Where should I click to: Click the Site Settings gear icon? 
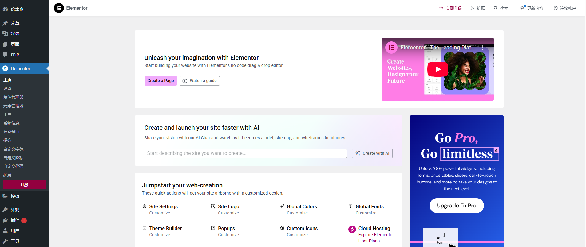[x=145, y=206]
